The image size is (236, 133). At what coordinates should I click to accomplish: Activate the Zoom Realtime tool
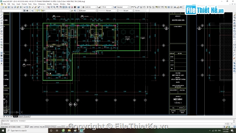pos(51,7)
